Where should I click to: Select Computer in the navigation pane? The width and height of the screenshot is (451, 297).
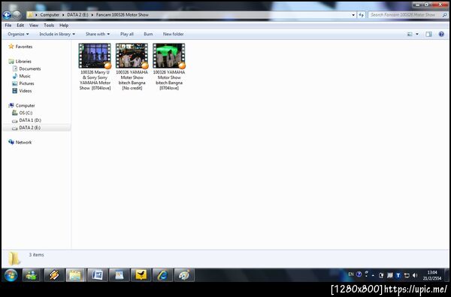tap(22, 105)
